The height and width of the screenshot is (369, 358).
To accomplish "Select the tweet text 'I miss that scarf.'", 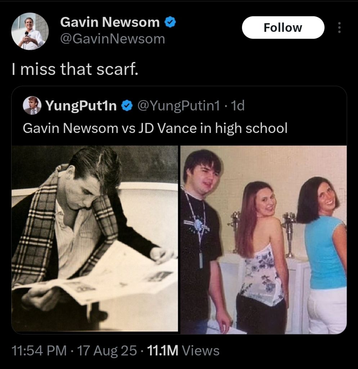I will [x=75, y=70].
